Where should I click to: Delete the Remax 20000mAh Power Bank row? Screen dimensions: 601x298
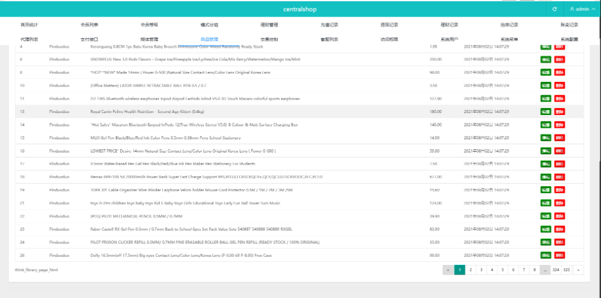pyautogui.click(x=560, y=177)
